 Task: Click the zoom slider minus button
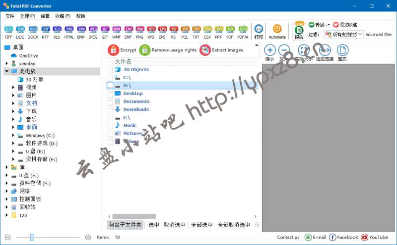(x=7, y=238)
